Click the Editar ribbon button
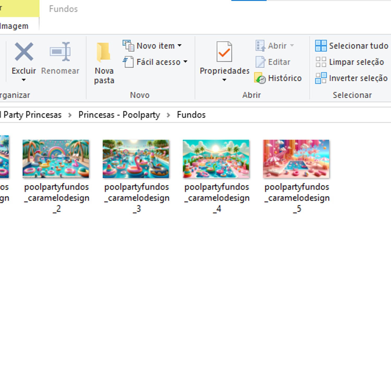Viewport: 391px width, 391px height. click(273, 62)
